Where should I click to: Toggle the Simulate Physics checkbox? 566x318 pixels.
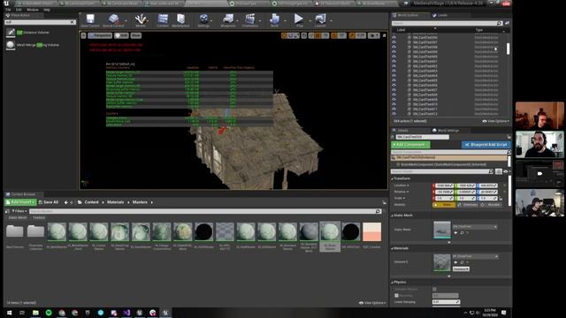click(x=434, y=289)
